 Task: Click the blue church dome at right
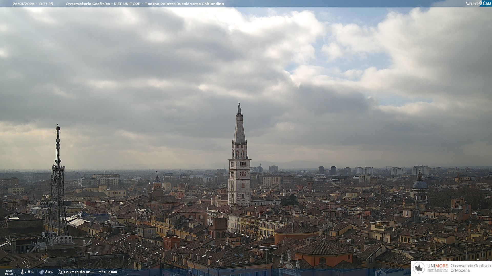coord(420,185)
